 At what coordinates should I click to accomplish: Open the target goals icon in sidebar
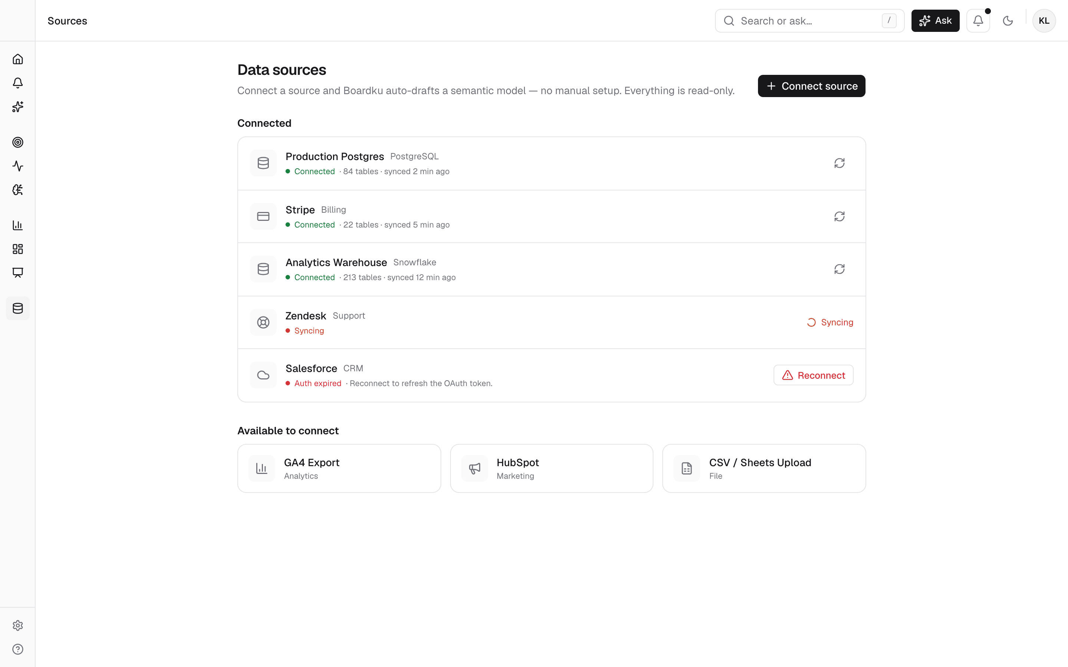click(18, 142)
